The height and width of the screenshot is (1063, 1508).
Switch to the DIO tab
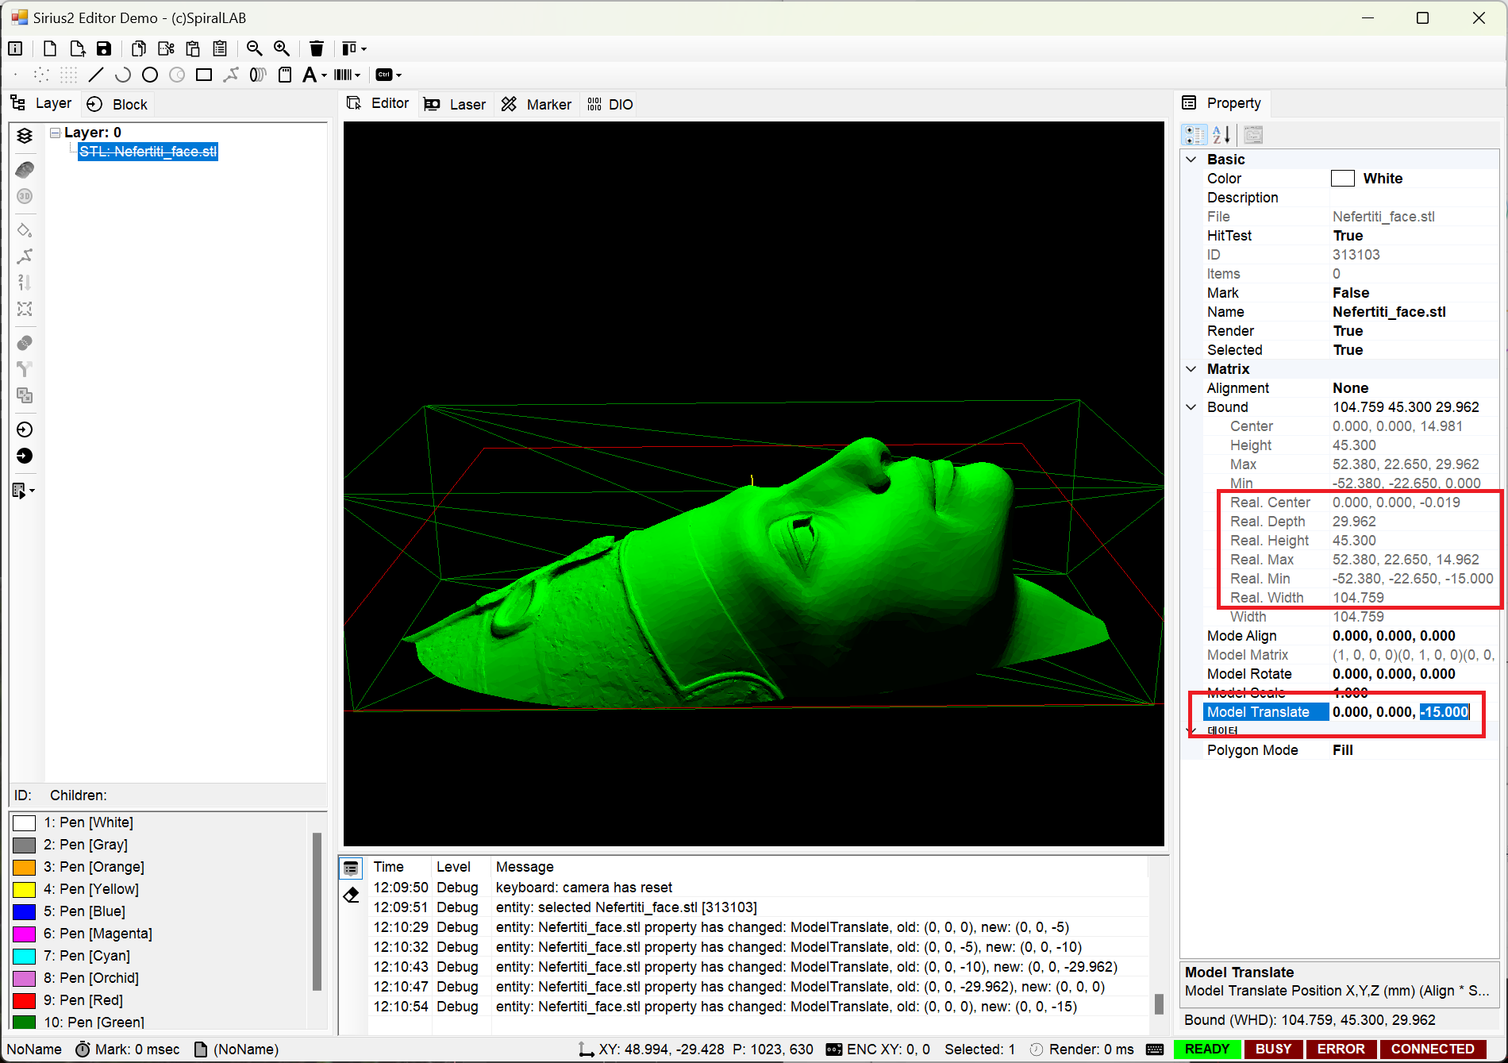point(610,104)
